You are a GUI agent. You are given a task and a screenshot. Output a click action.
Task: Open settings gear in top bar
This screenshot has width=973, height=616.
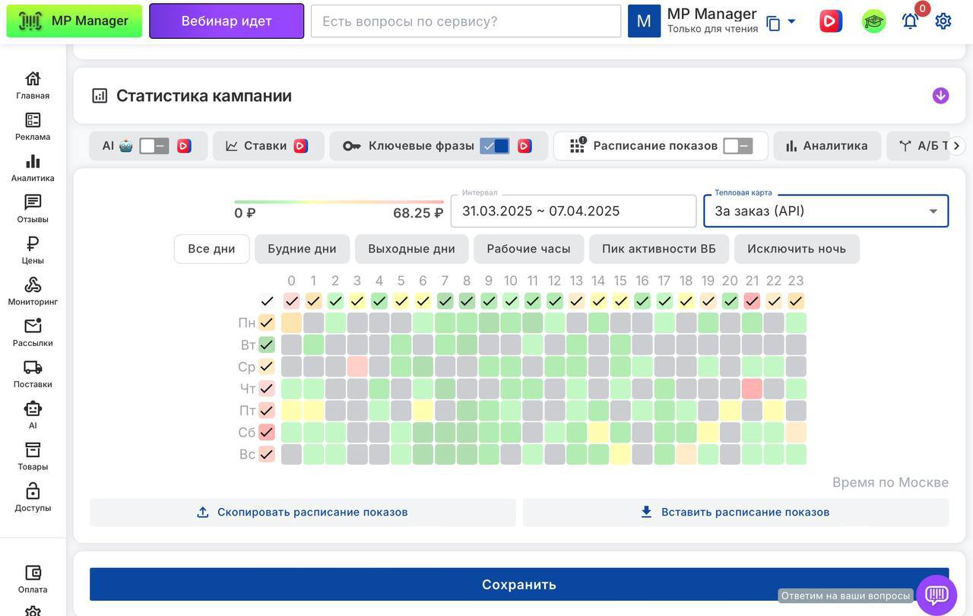943,21
